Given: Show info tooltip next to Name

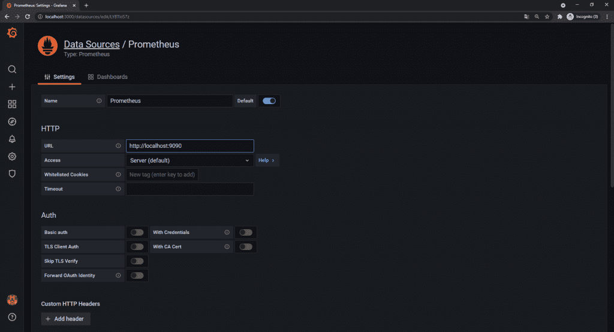Looking at the screenshot, I should tap(99, 100).
